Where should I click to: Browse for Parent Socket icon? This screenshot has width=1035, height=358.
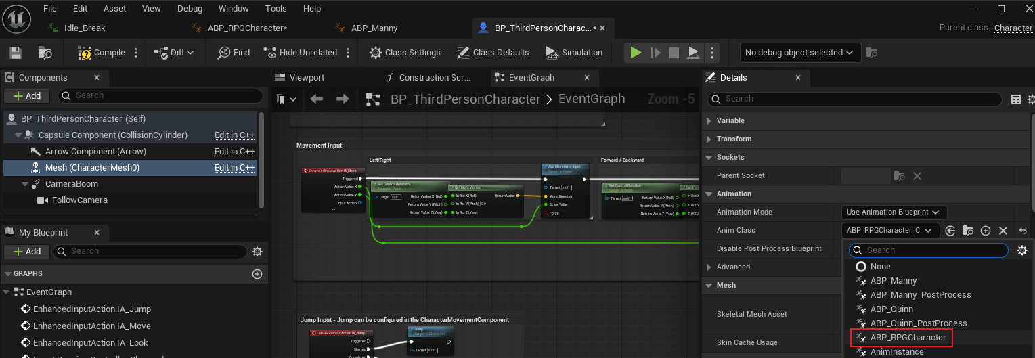tap(899, 176)
